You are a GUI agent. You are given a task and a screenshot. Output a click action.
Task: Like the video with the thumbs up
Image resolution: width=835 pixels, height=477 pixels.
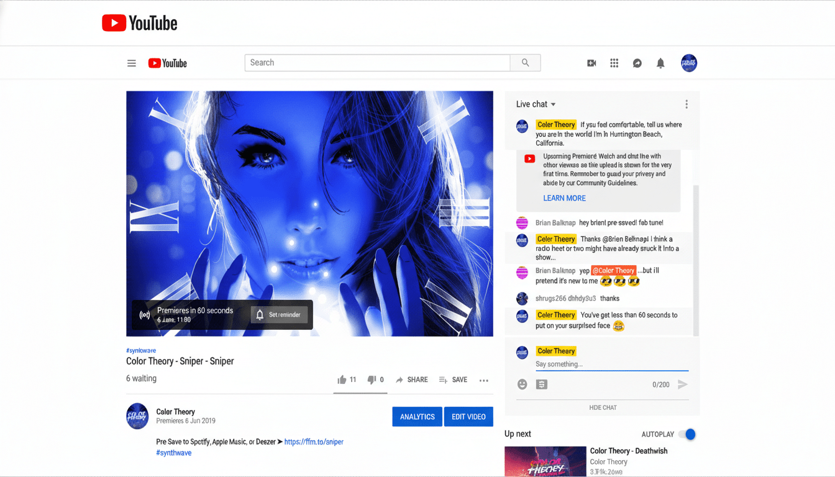[342, 379]
